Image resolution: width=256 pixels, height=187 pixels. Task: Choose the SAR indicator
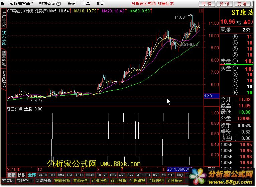(171, 175)
